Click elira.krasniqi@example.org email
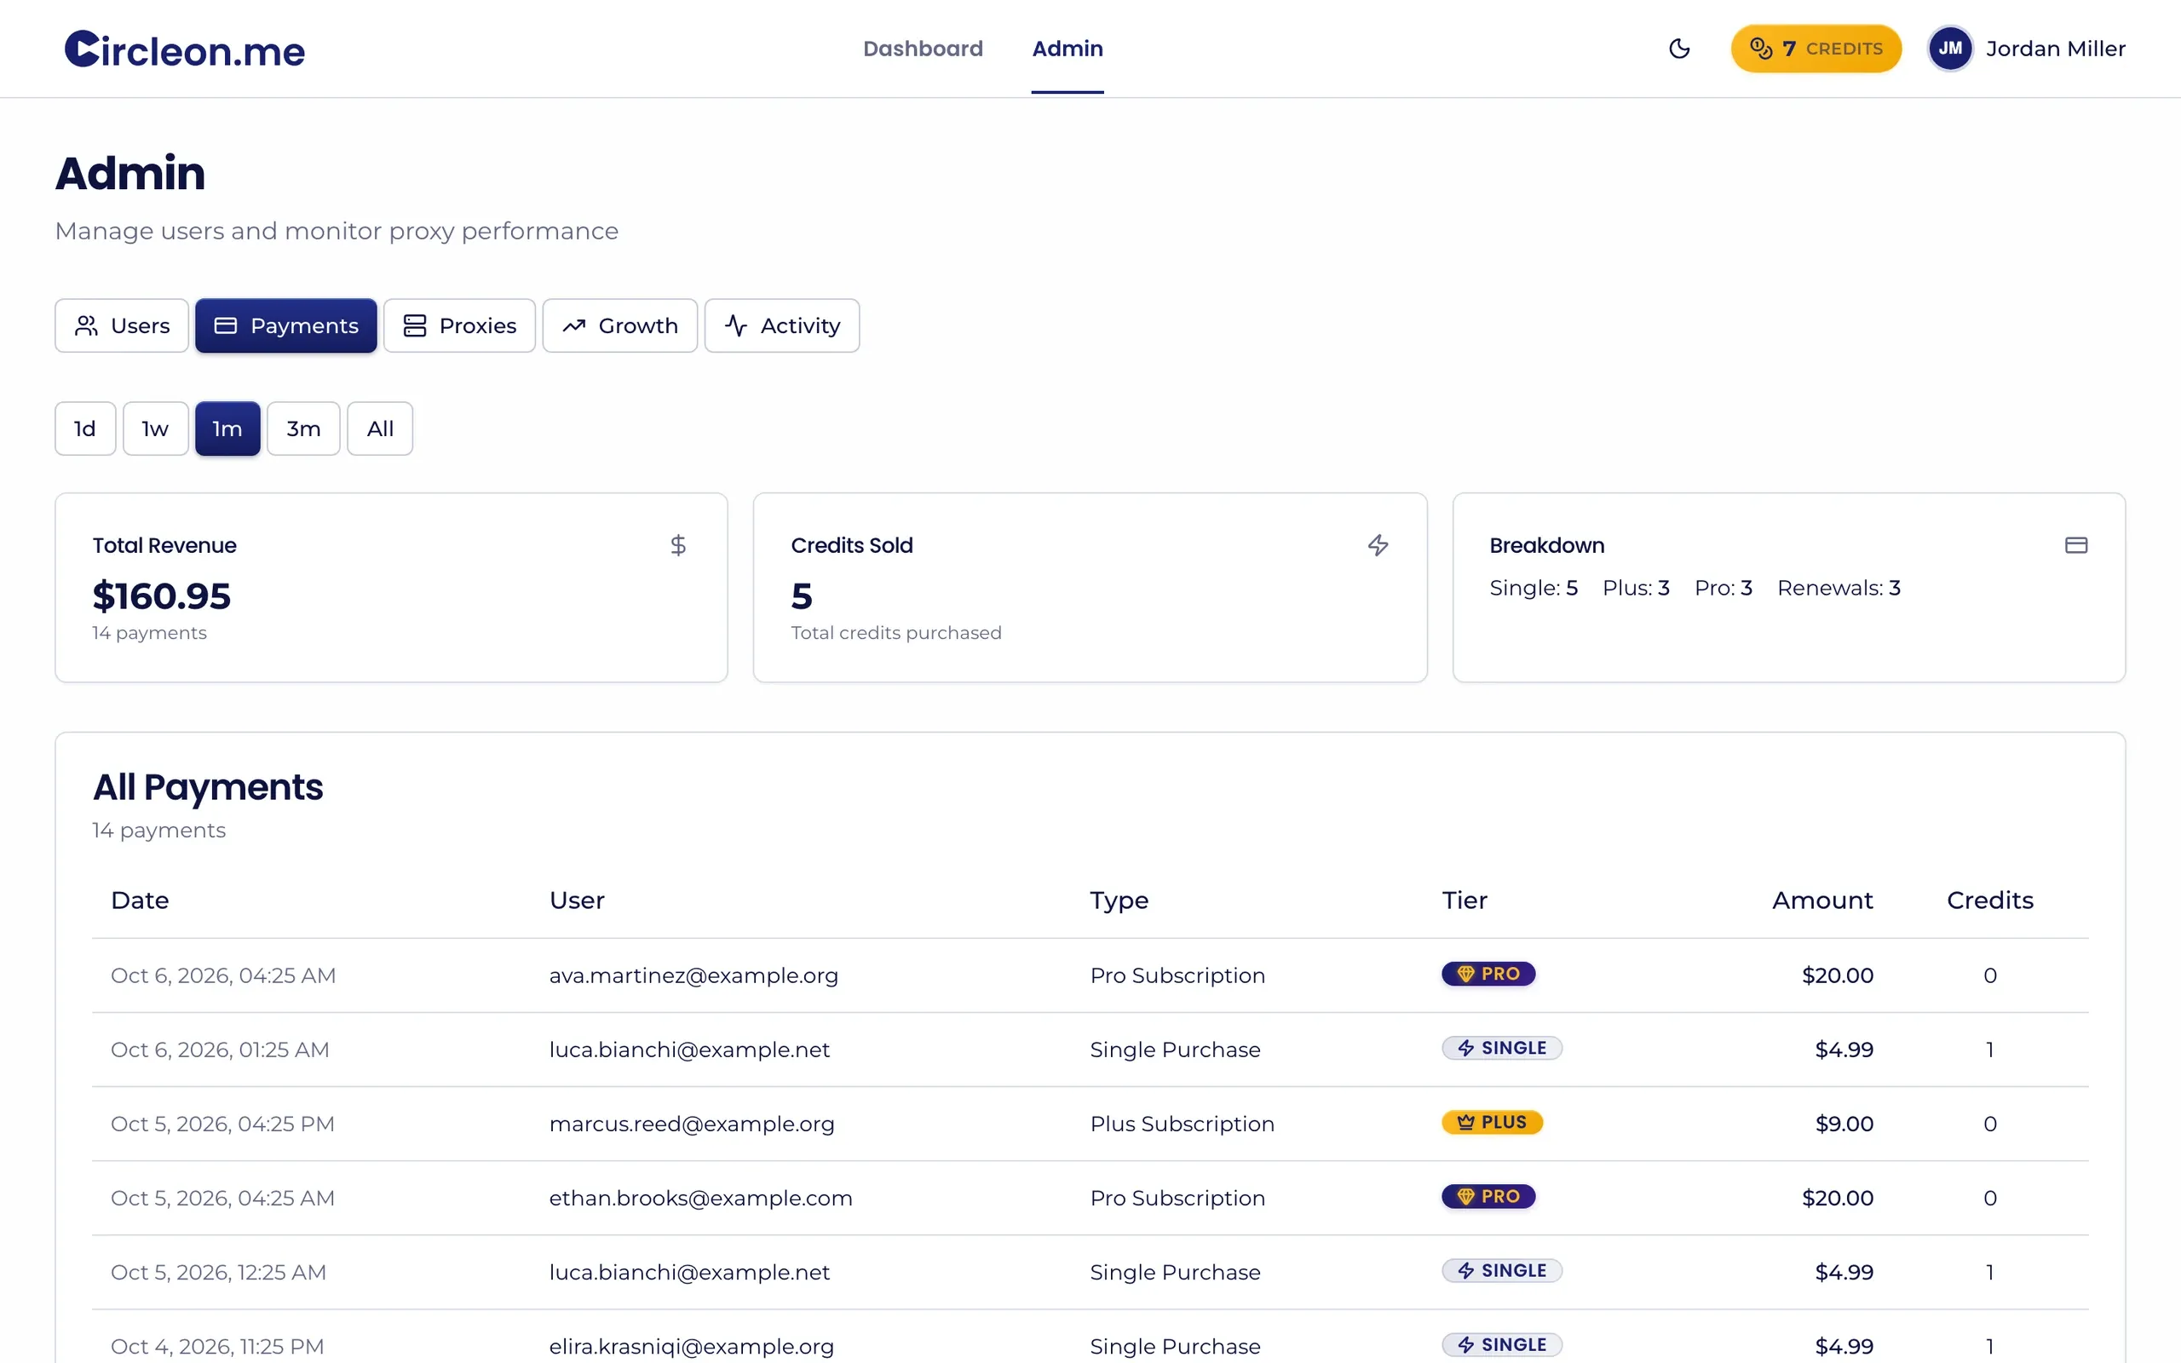Image resolution: width=2181 pixels, height=1363 pixels. (691, 1347)
